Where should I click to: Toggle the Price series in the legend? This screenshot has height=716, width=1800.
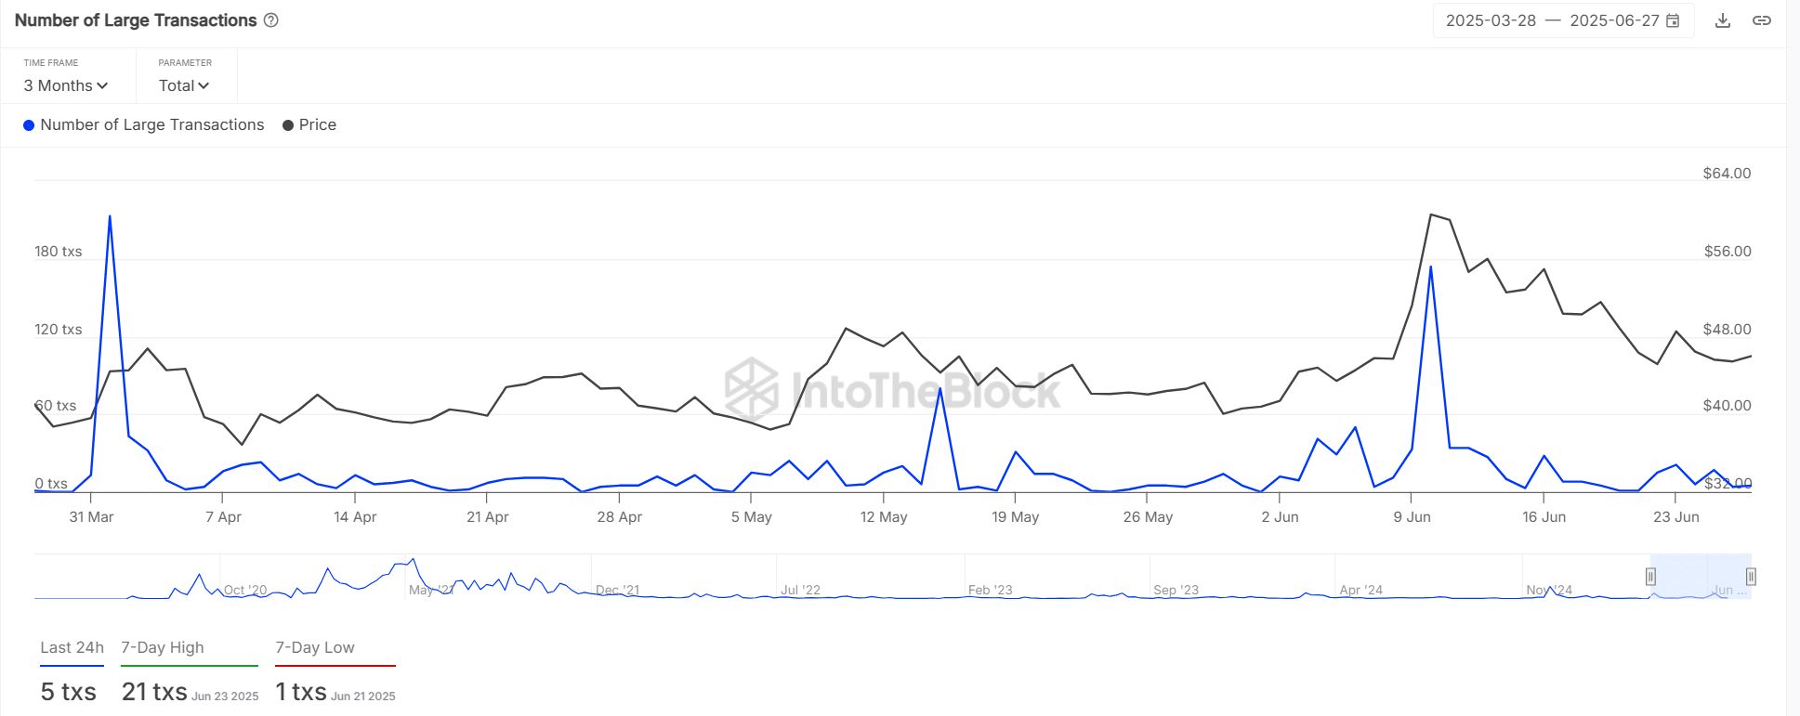[x=309, y=125]
